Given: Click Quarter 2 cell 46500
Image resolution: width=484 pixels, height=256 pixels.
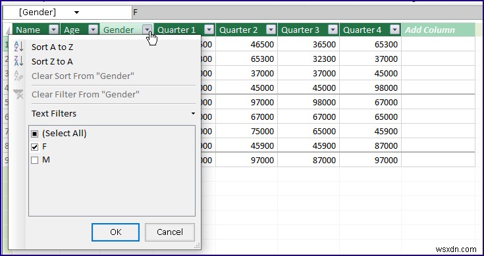Looking at the screenshot, I should 247,44.
